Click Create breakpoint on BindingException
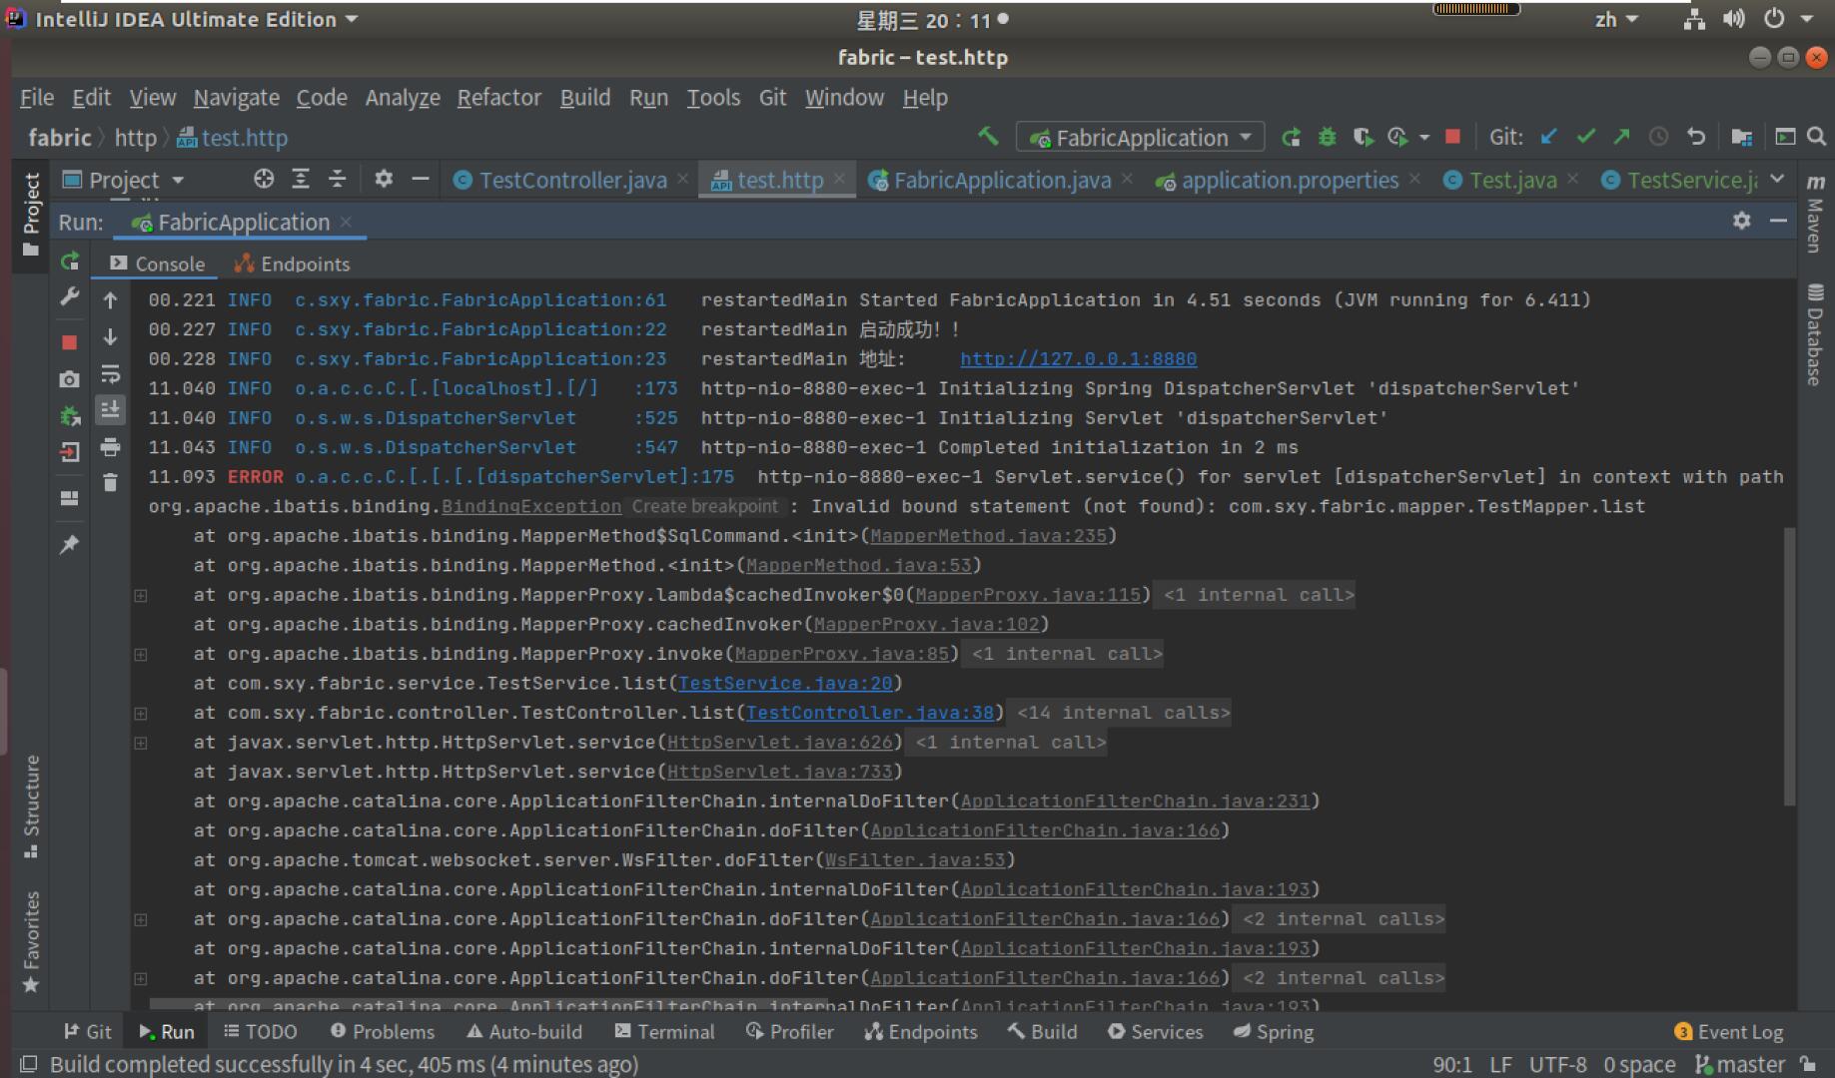 tap(705, 506)
